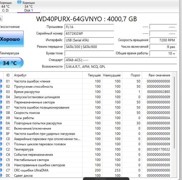Click the interface field USB (Serial ATA)

click(89, 40)
